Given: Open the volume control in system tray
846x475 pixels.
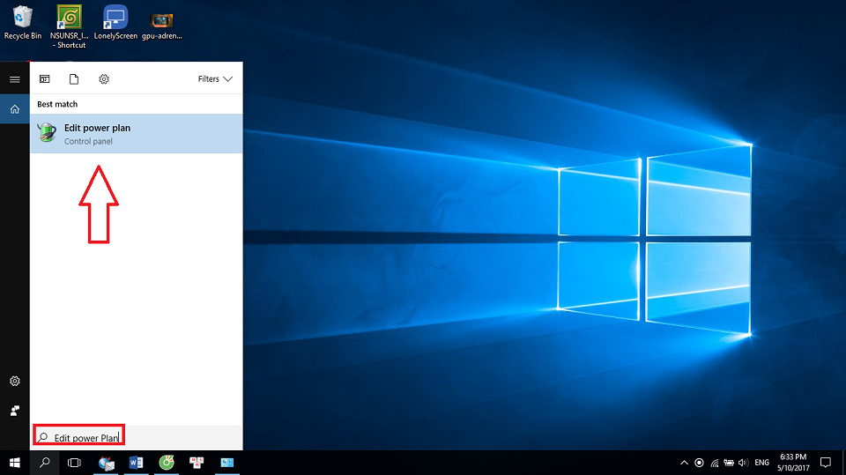Looking at the screenshot, I should coord(743,463).
